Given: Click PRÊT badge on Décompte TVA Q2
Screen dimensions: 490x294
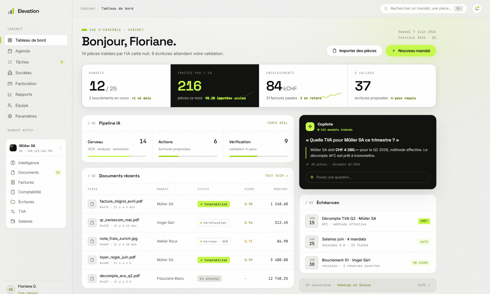Looking at the screenshot, I should tap(424, 221).
